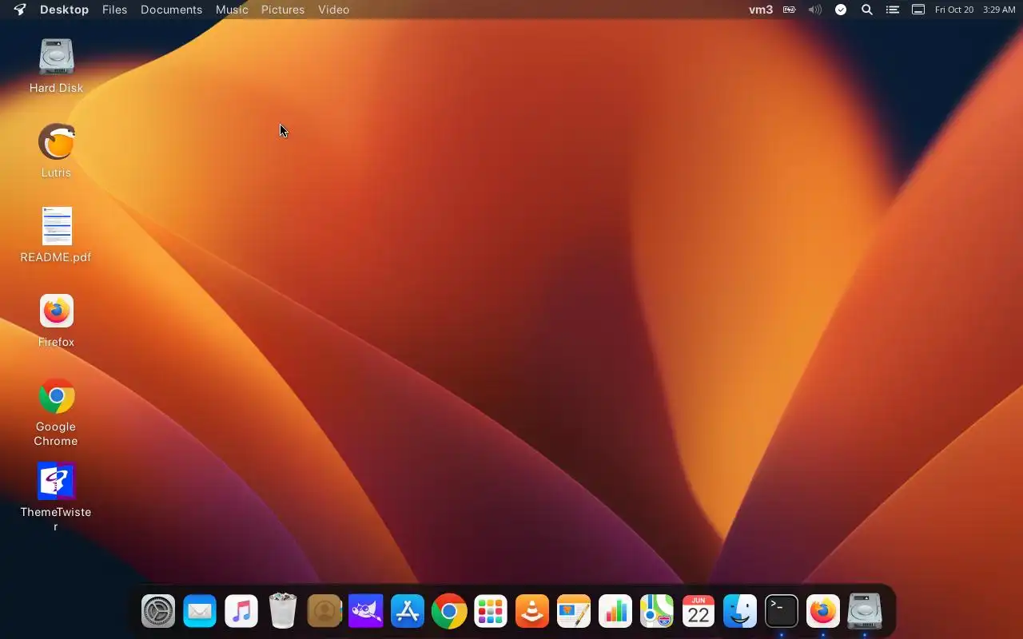The image size is (1023, 639).
Task: Open the list icon in menu bar
Action: click(893, 10)
